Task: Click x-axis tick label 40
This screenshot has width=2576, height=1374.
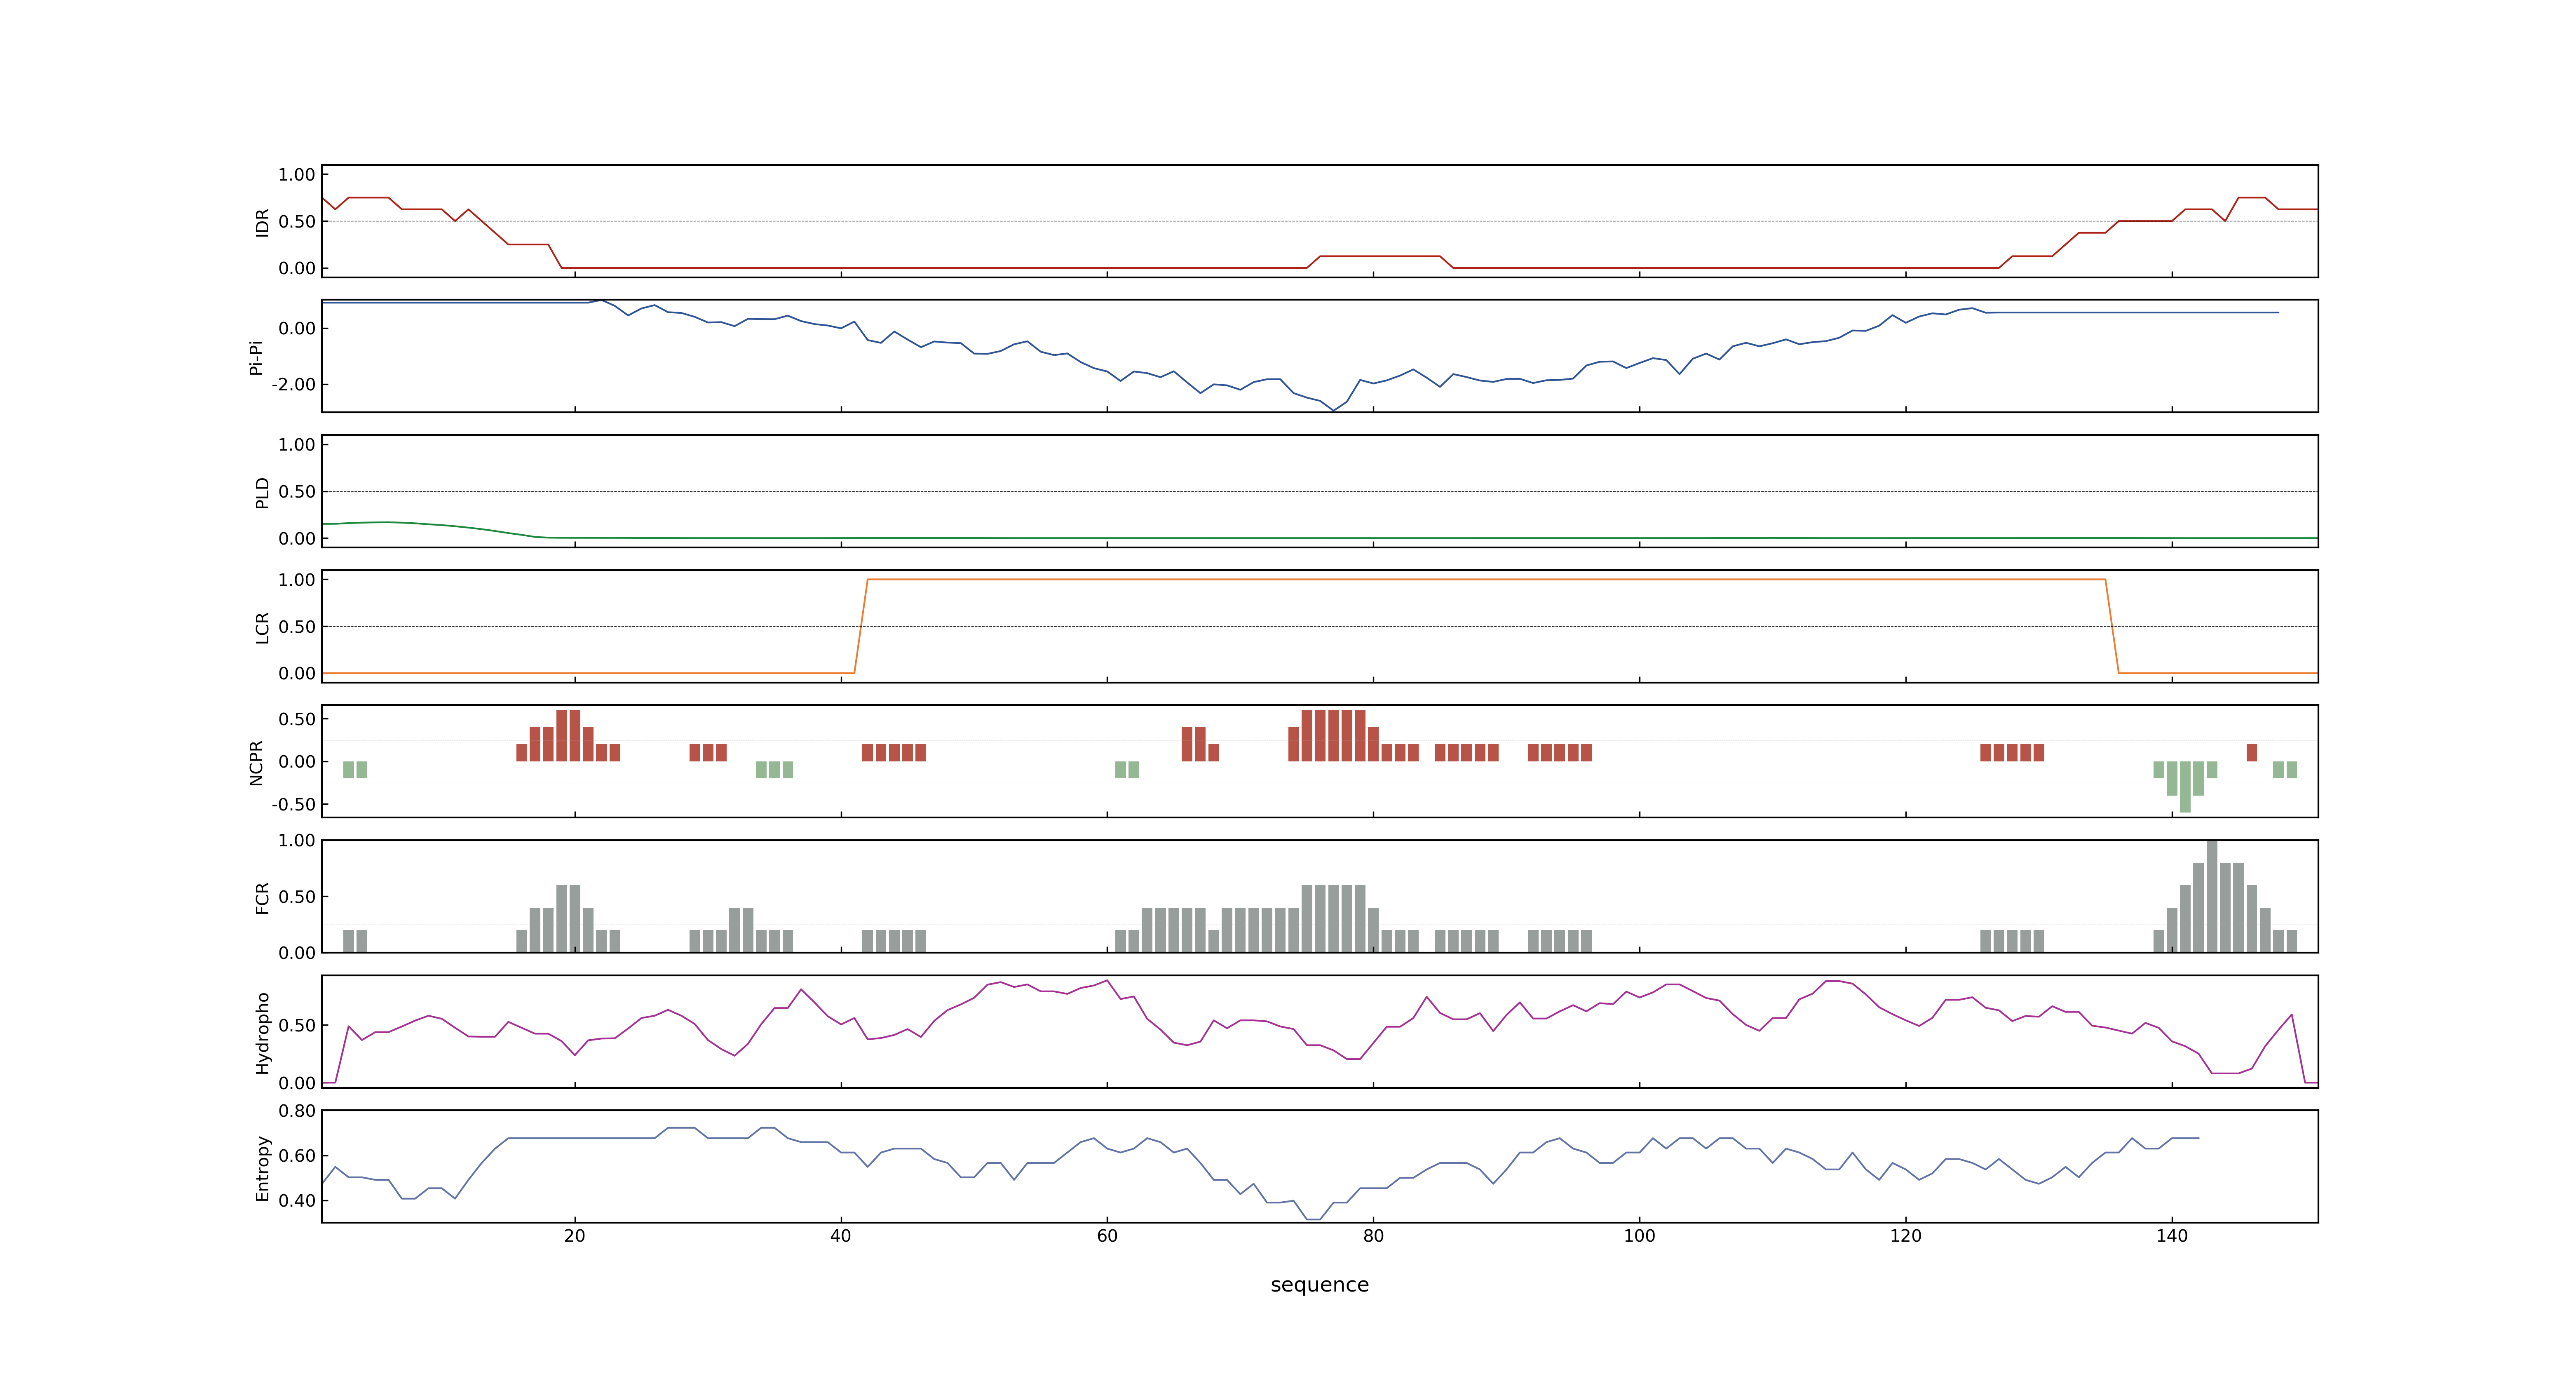Action: click(840, 1236)
